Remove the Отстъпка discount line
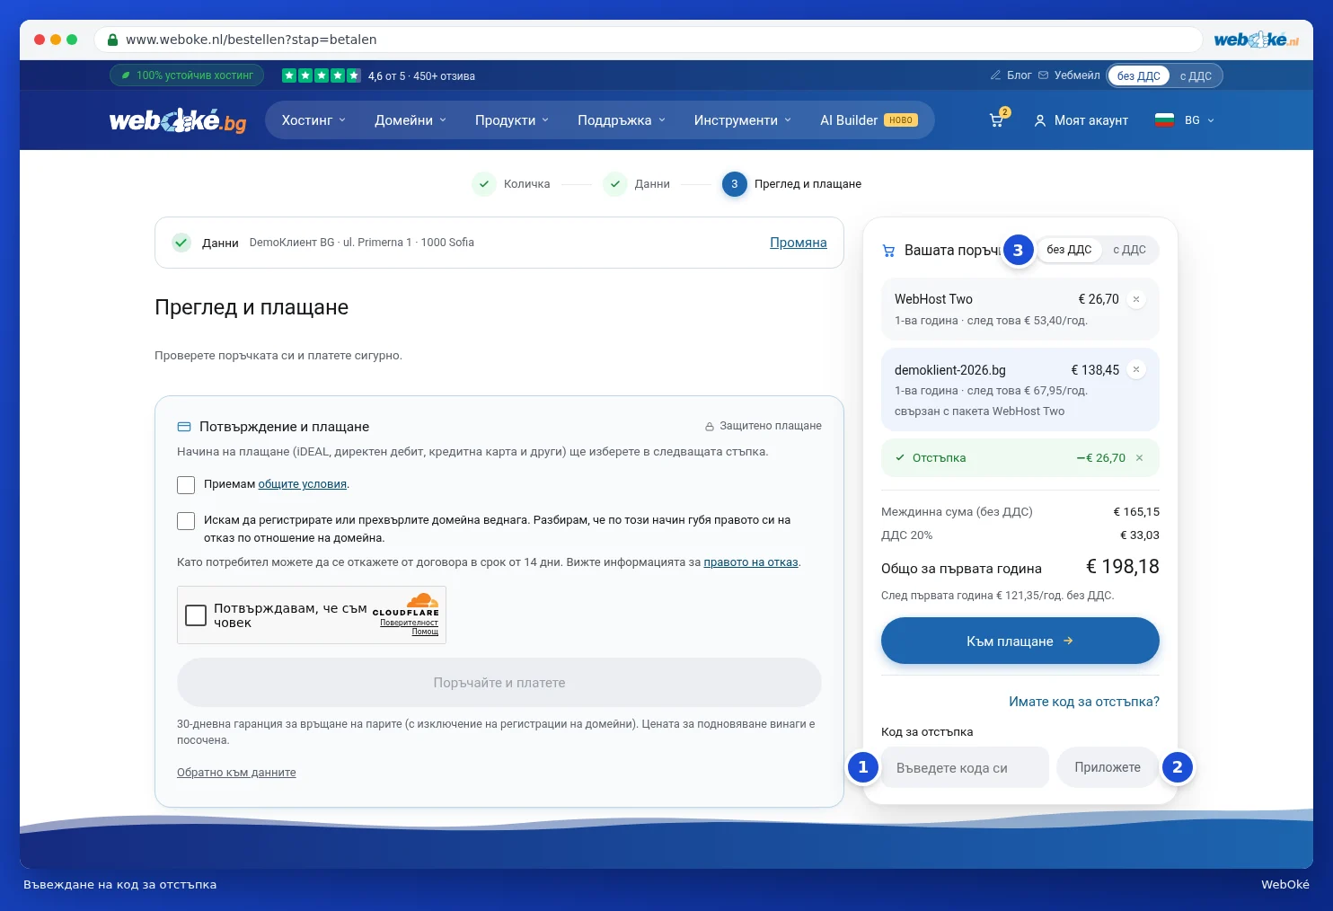 tap(1139, 457)
